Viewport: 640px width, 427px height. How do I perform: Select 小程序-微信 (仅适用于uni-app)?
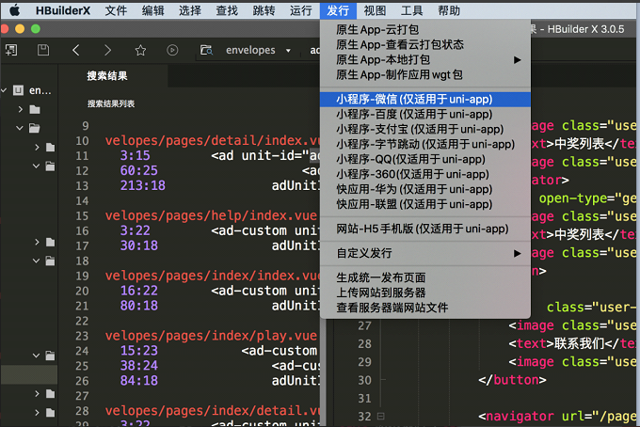(414, 99)
